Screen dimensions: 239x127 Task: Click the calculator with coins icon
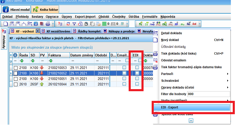coord(98,24)
